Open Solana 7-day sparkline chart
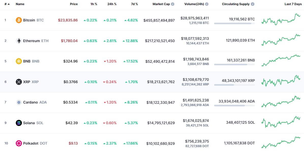Screen dimensions: 304x153 (281, 122)
